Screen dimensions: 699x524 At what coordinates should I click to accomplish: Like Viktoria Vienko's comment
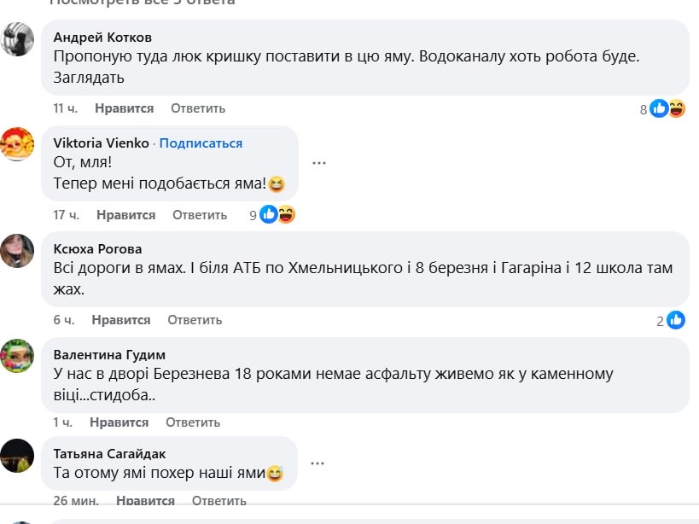tap(126, 215)
